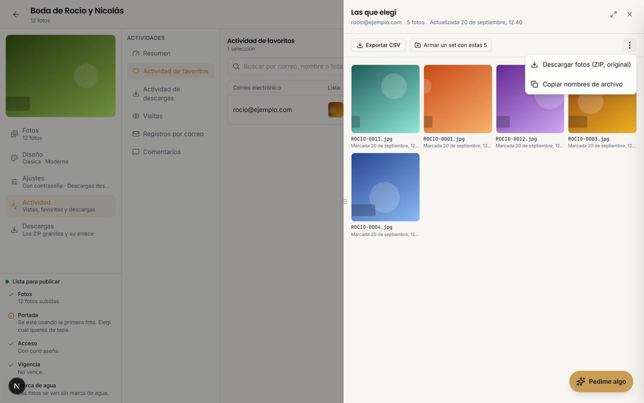Click the back arrow next to gallery title
This screenshot has height=403, width=644.
16,15
